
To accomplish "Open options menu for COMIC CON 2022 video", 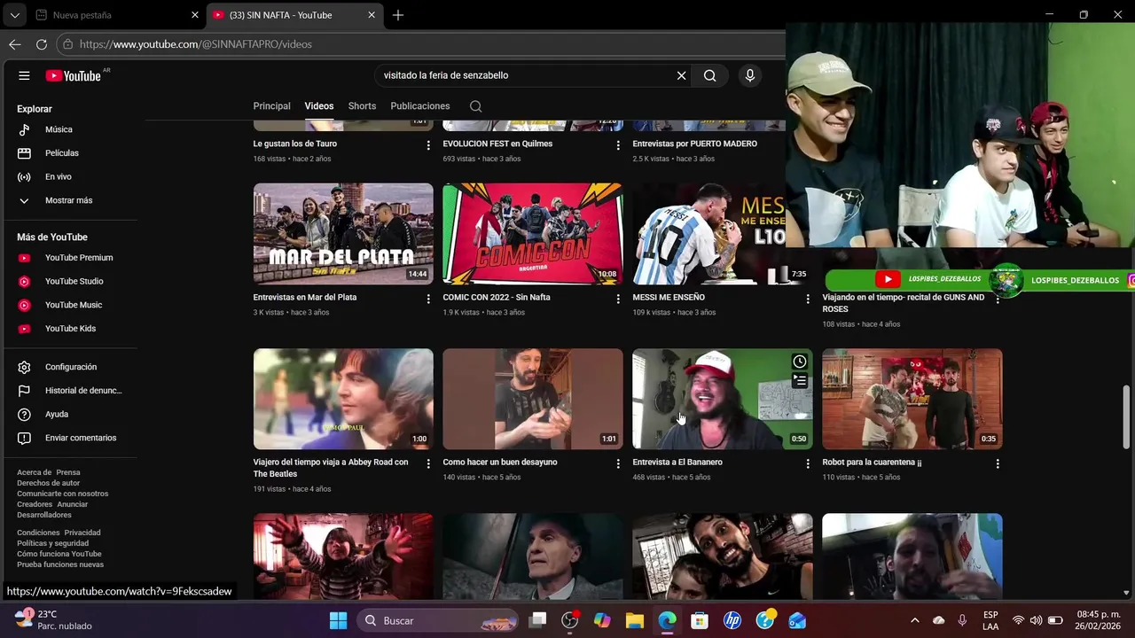I will coord(618,299).
